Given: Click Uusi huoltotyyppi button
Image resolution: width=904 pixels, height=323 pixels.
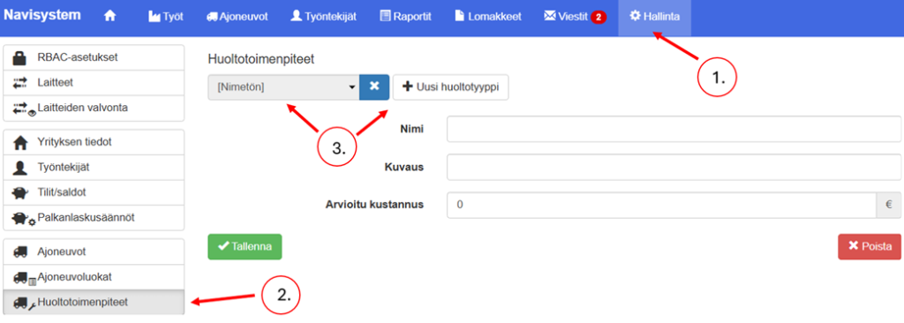Looking at the screenshot, I should [451, 87].
